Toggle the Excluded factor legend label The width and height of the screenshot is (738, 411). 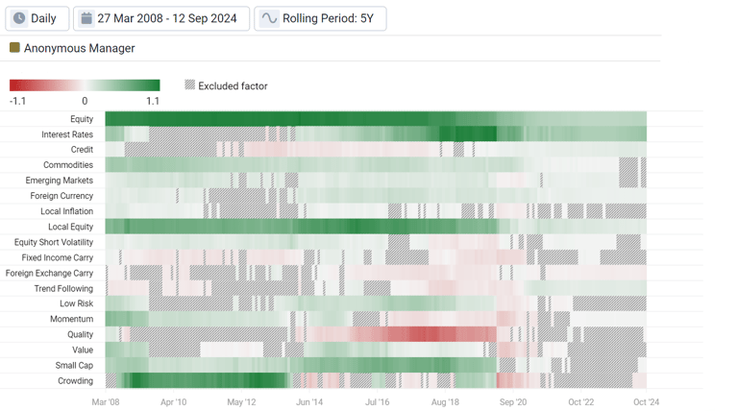[233, 86]
